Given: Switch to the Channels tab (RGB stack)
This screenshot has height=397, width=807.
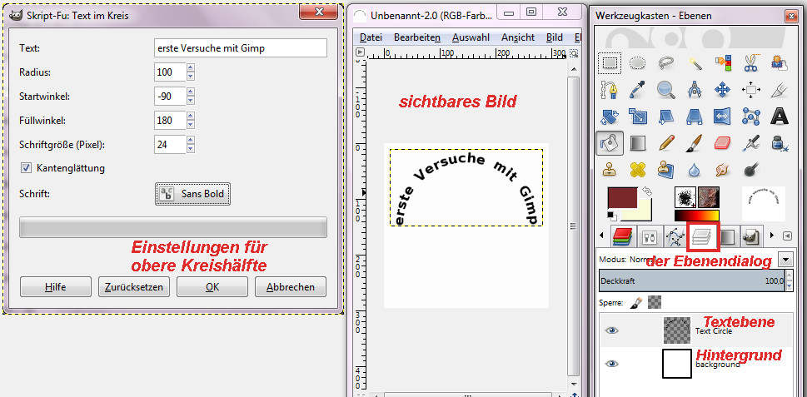Looking at the screenshot, I should point(623,236).
